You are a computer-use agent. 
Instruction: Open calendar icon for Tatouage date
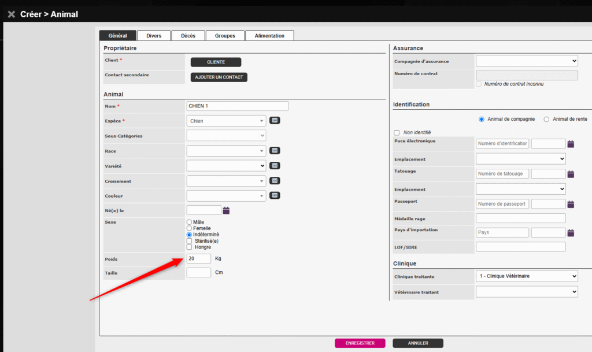[x=571, y=174]
